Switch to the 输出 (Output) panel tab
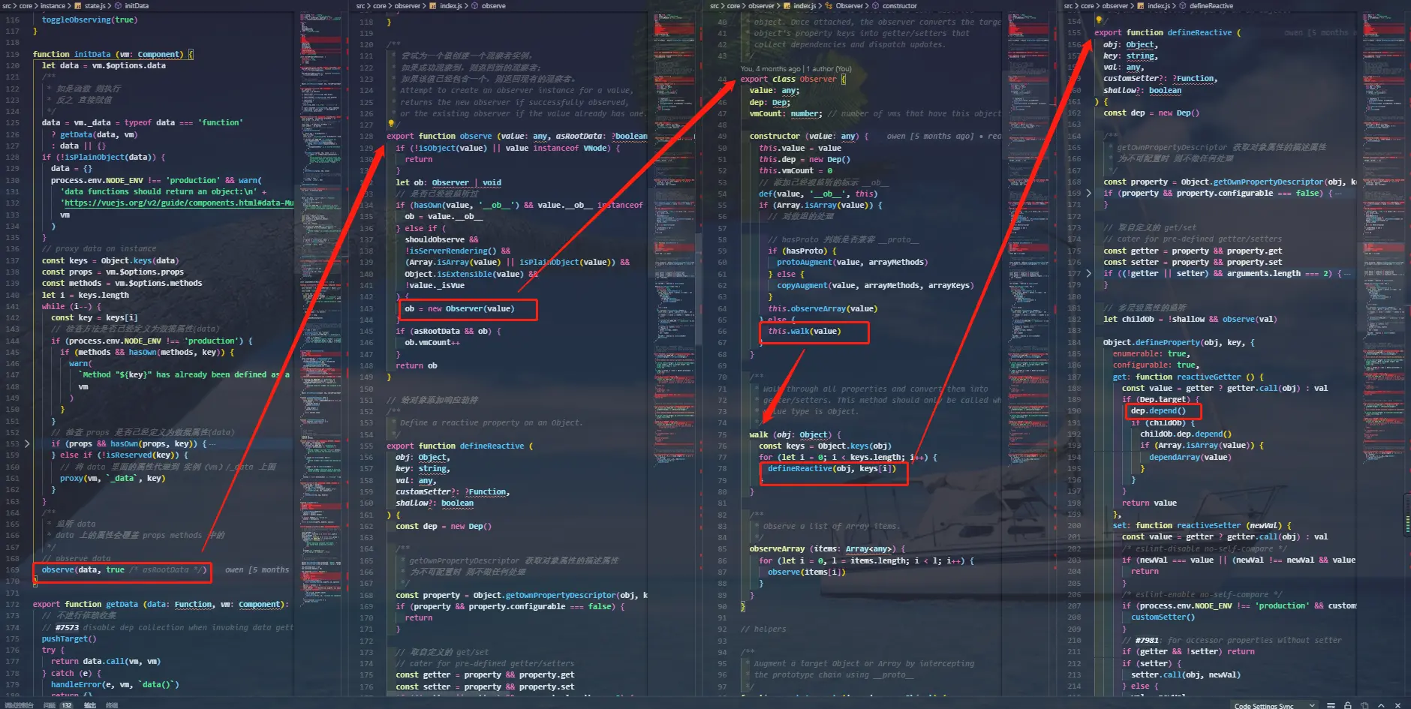Screen dimensions: 1411x709 tap(90, 705)
